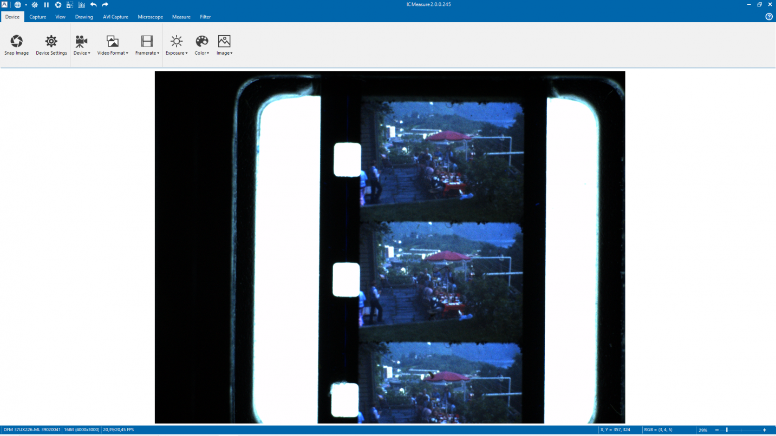The width and height of the screenshot is (776, 436).
Task: Open the Device camera dropdown
Action: (x=82, y=45)
